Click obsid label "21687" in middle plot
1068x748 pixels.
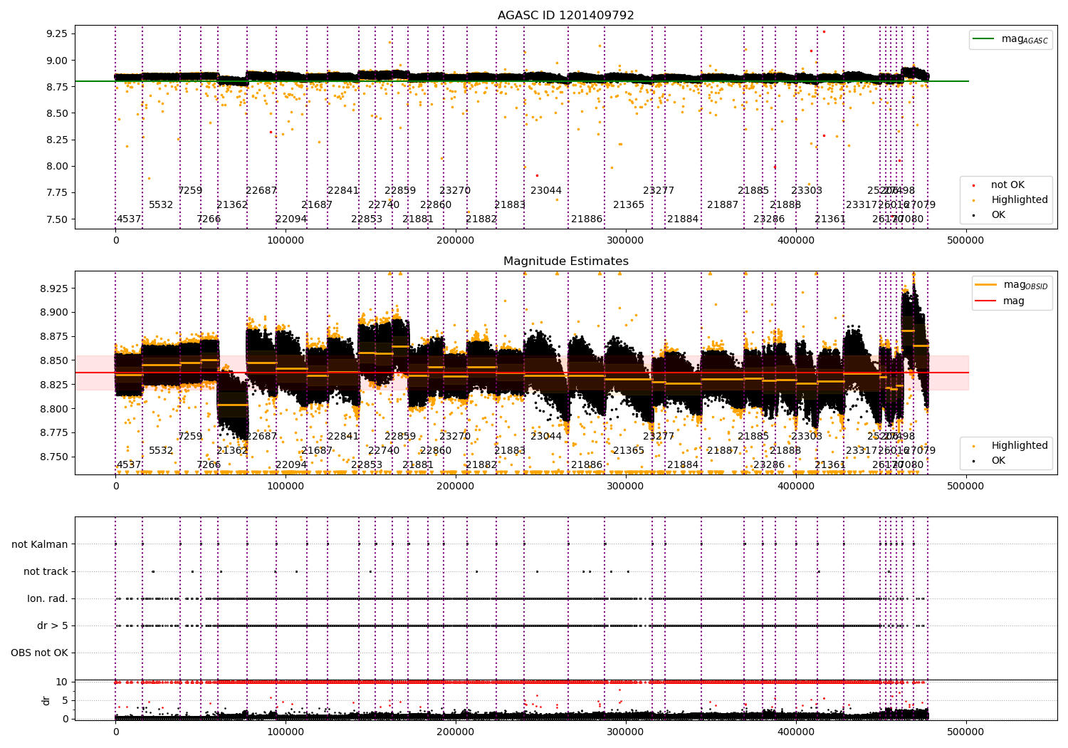point(317,450)
